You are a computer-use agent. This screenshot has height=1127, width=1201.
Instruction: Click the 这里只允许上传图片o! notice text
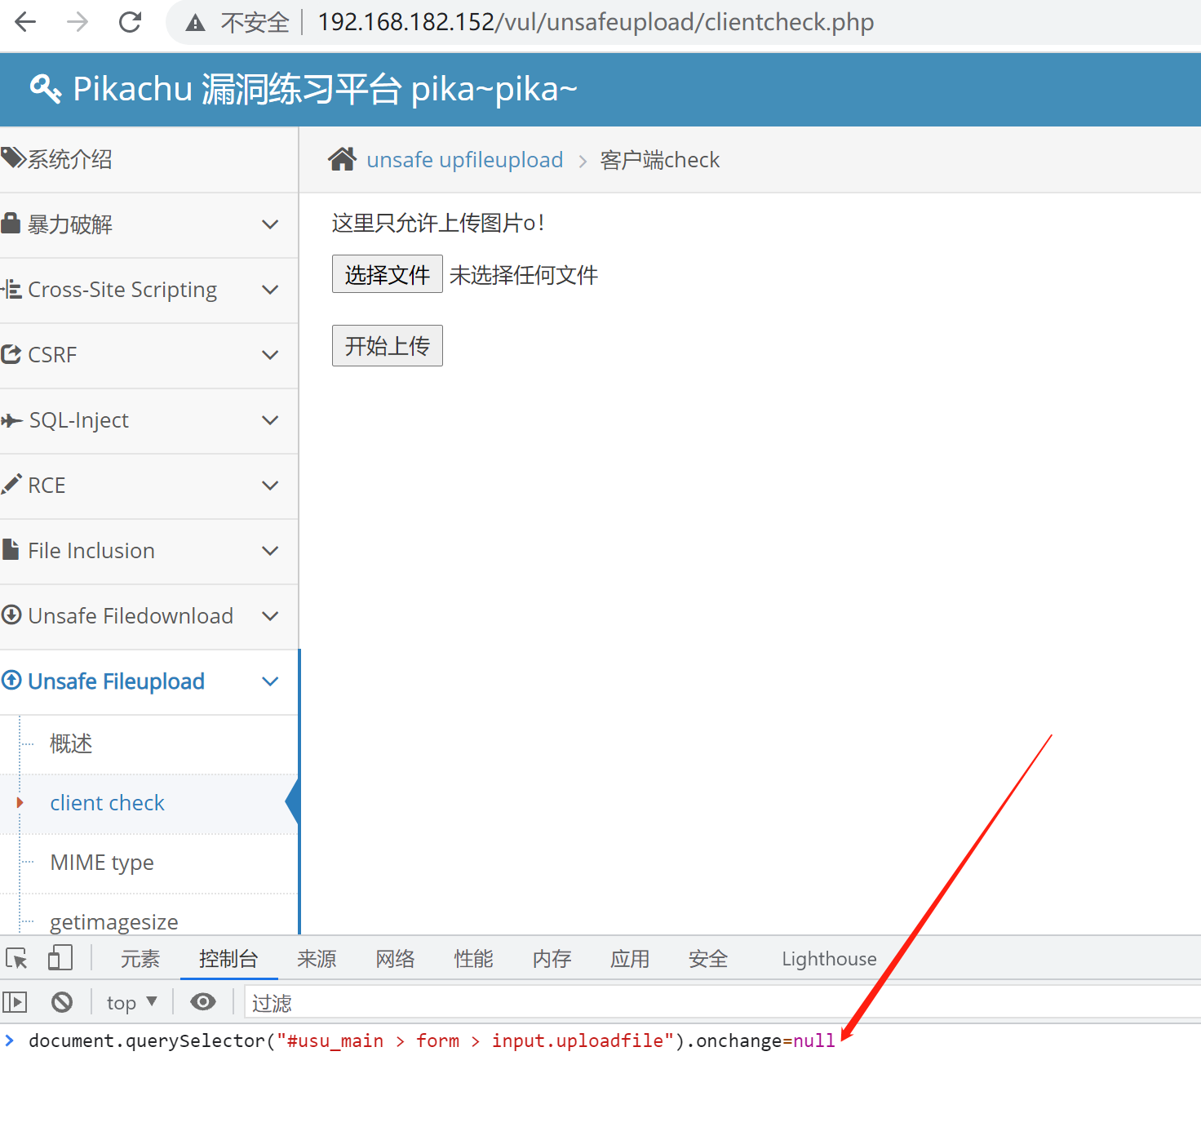(x=438, y=223)
